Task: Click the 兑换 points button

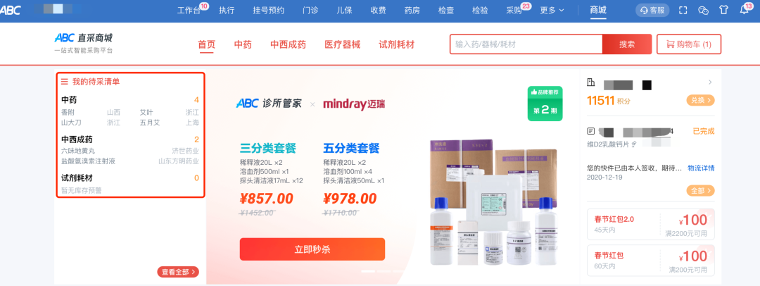Action: click(x=700, y=101)
